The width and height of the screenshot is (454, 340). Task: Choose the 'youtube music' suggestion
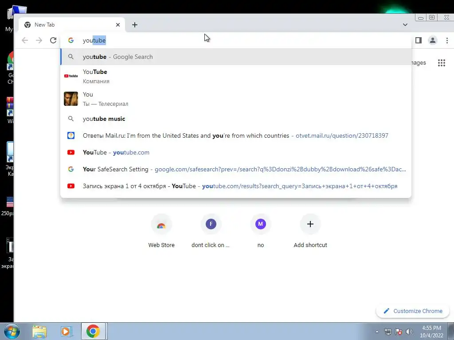[236, 119]
